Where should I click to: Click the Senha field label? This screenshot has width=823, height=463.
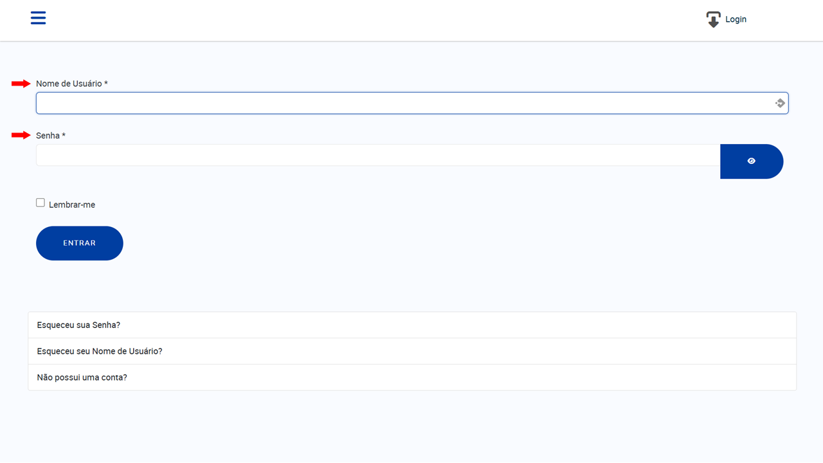click(x=48, y=136)
